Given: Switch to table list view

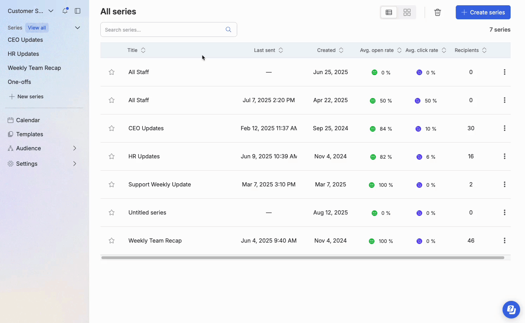Looking at the screenshot, I should 389,12.
